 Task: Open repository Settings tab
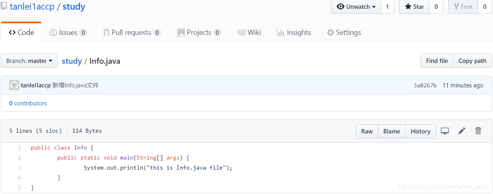(x=344, y=32)
